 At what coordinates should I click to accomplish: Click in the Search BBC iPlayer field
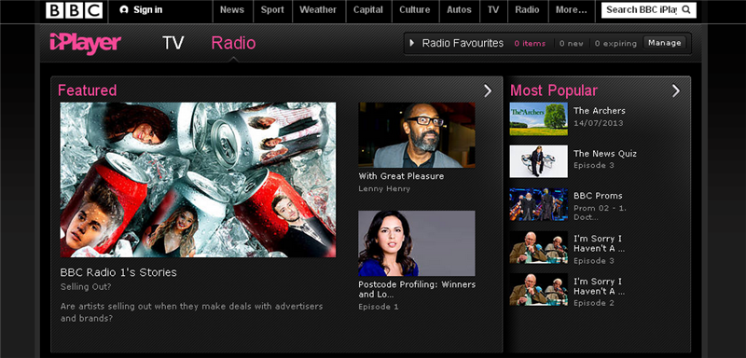pos(642,10)
